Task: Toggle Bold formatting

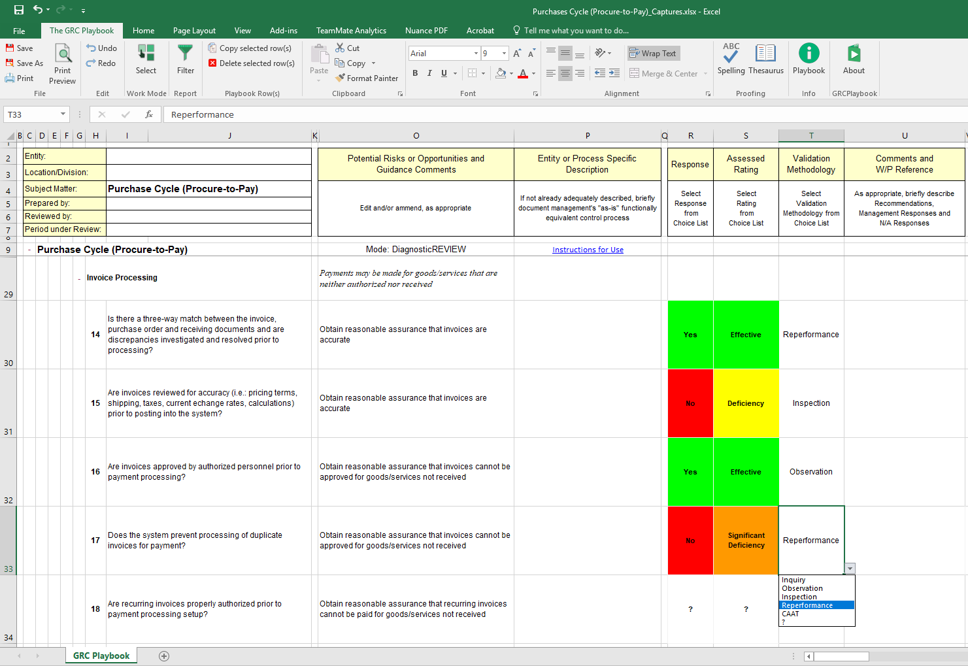Action: [415, 73]
